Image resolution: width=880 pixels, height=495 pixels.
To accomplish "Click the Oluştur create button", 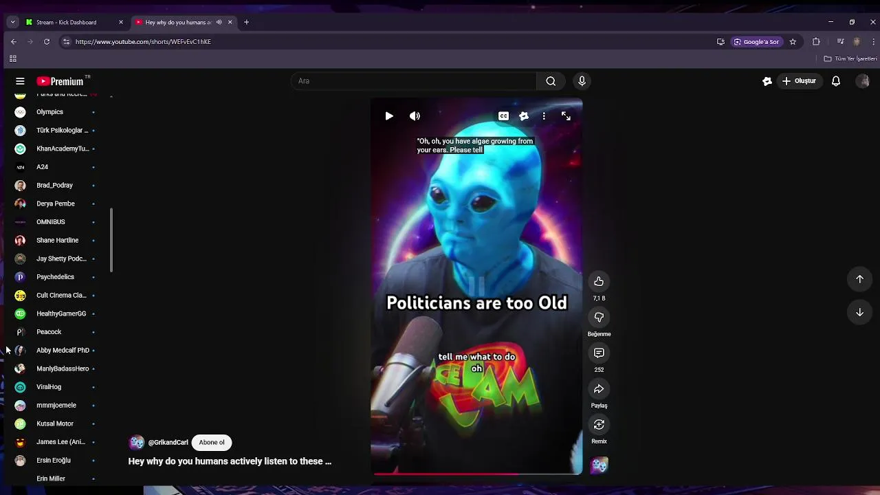I will point(799,81).
